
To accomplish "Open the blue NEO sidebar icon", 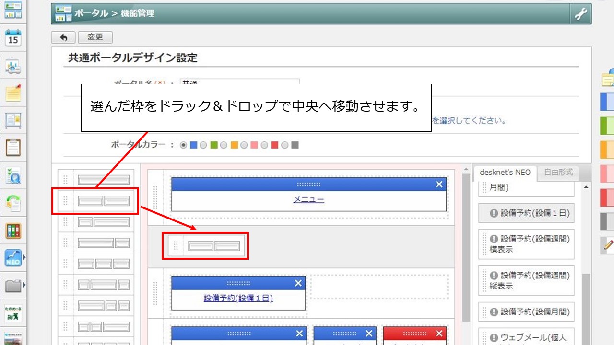I will pyautogui.click(x=13, y=258).
